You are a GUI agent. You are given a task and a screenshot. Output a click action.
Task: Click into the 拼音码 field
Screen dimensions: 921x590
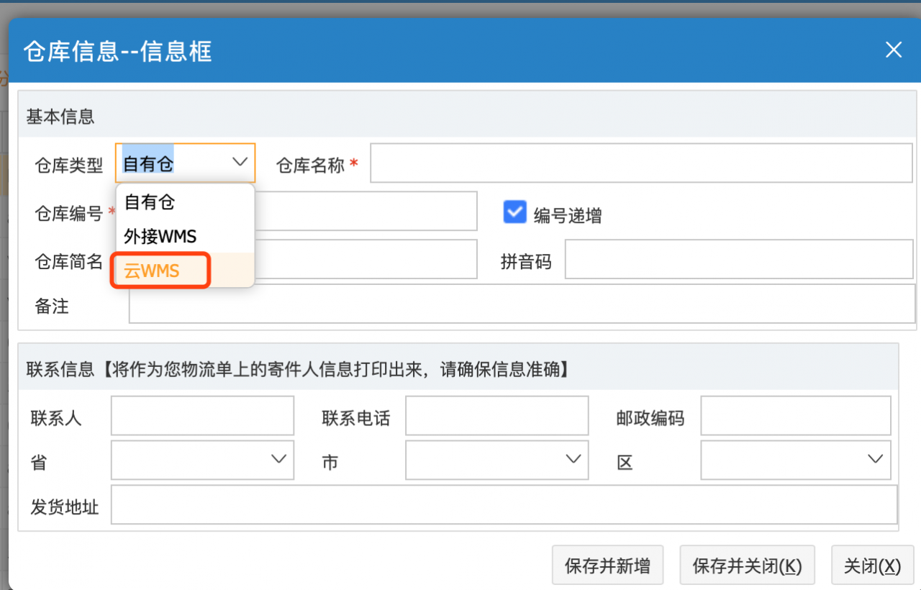[x=738, y=260]
